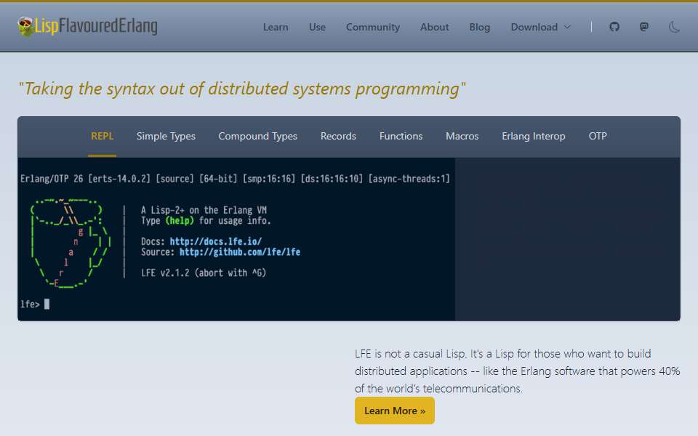Show the Records tab

tap(338, 136)
